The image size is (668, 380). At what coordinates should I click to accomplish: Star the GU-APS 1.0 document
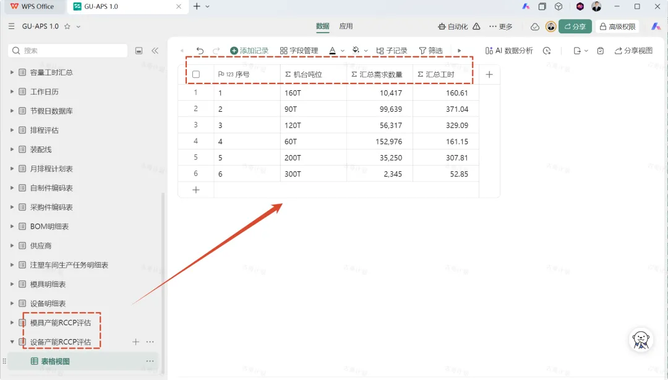click(67, 27)
